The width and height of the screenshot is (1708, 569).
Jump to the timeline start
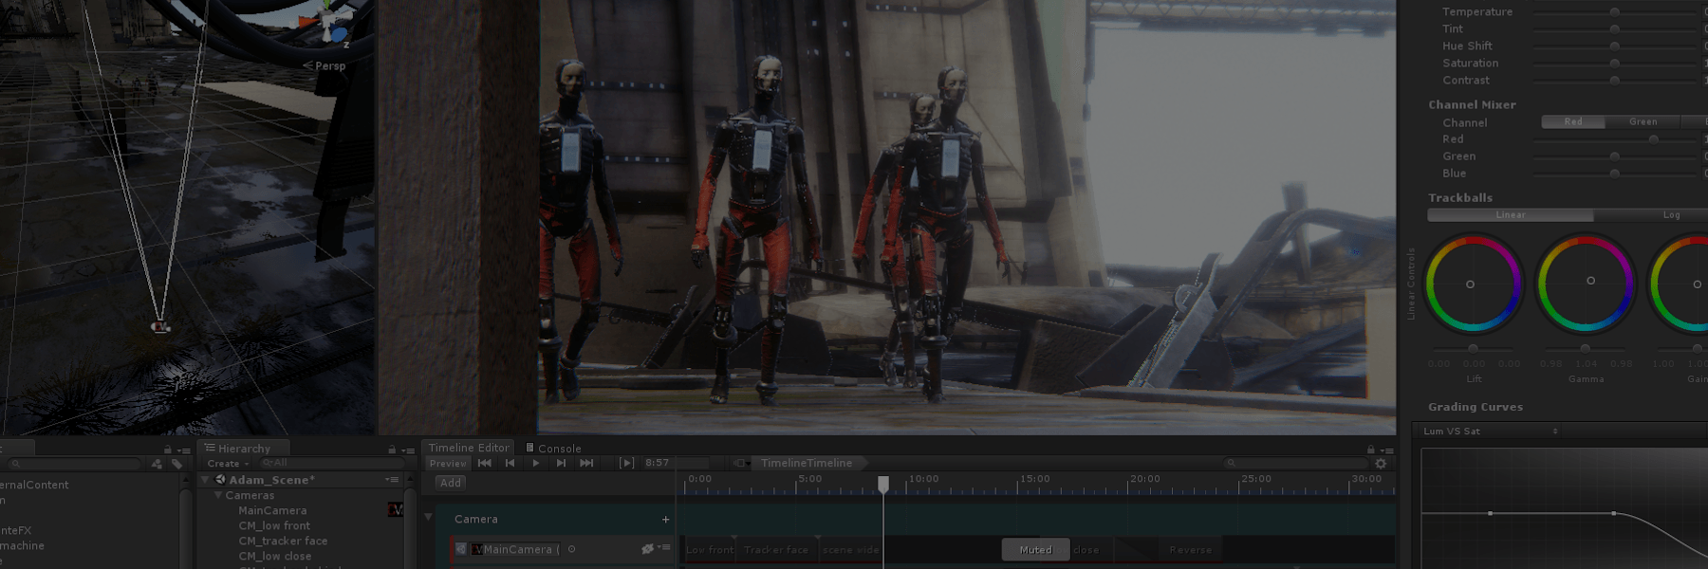point(485,463)
